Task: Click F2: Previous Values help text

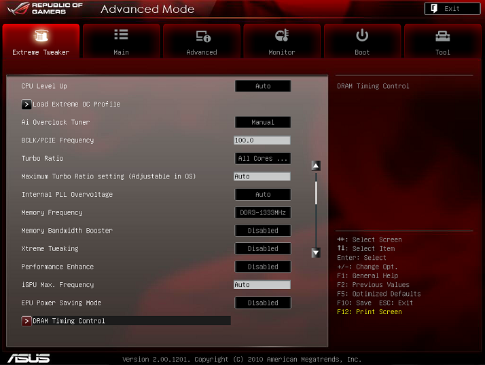Action: [x=373, y=285]
